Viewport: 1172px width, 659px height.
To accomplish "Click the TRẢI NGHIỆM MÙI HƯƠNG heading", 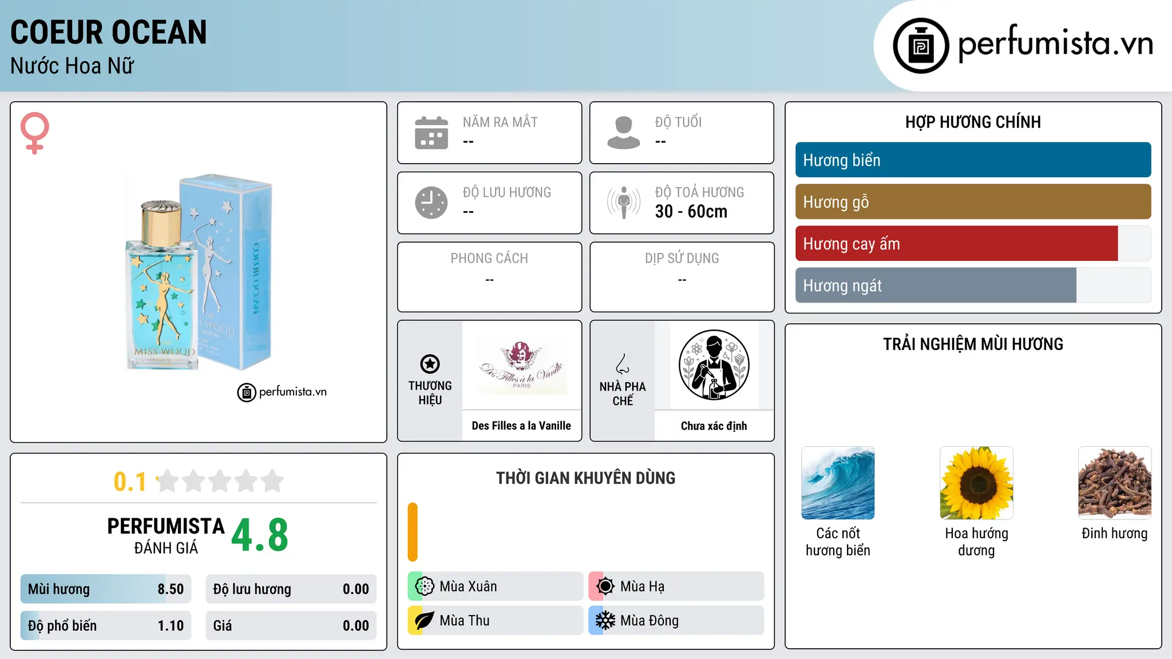I will (973, 344).
